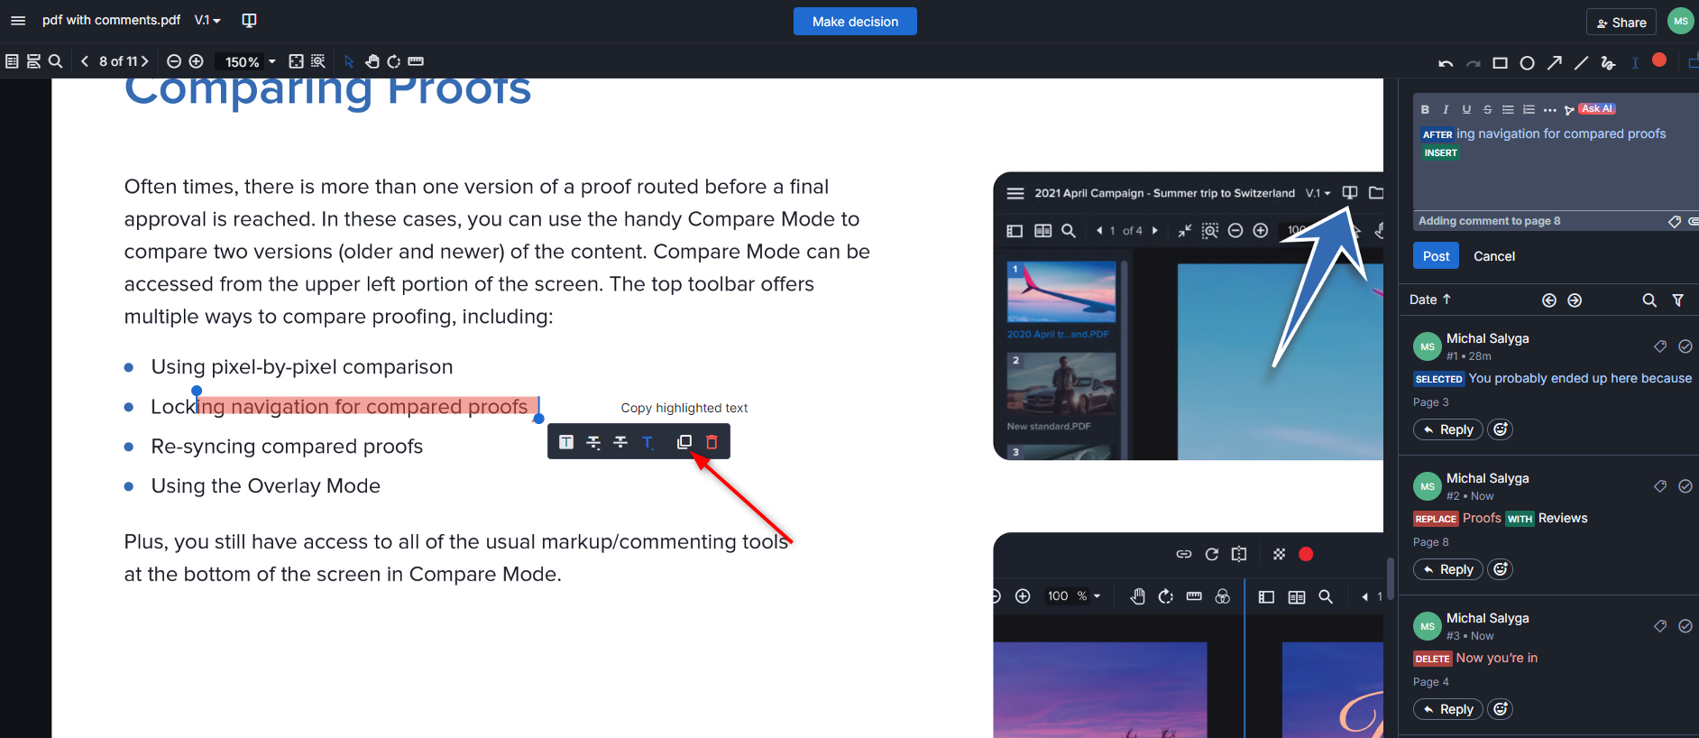The width and height of the screenshot is (1699, 738).
Task: Select the hand pan tool
Action: 372,61
